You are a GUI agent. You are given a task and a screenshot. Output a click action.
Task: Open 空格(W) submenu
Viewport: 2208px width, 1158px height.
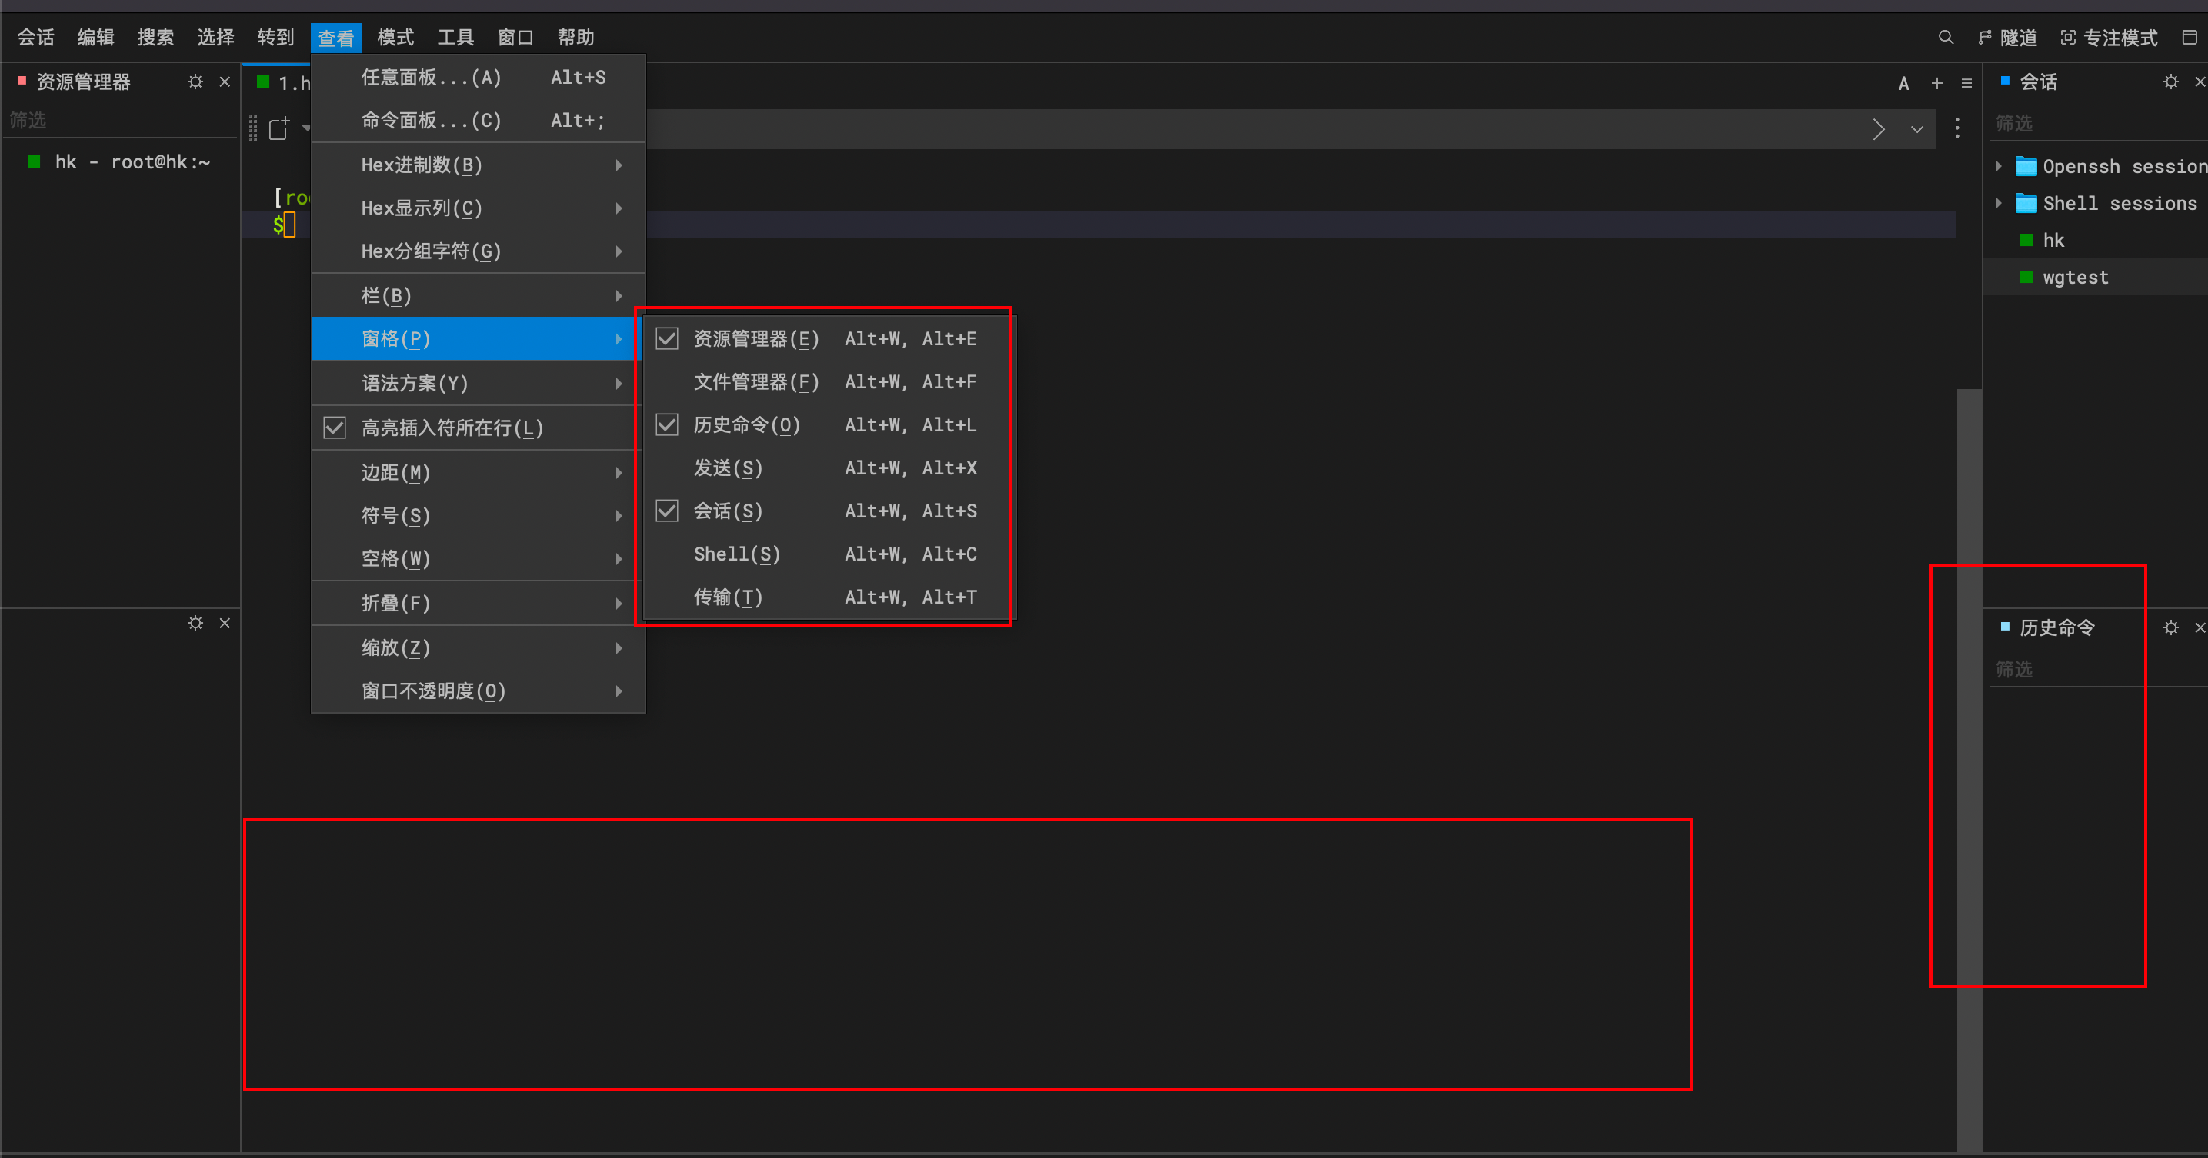pos(479,558)
